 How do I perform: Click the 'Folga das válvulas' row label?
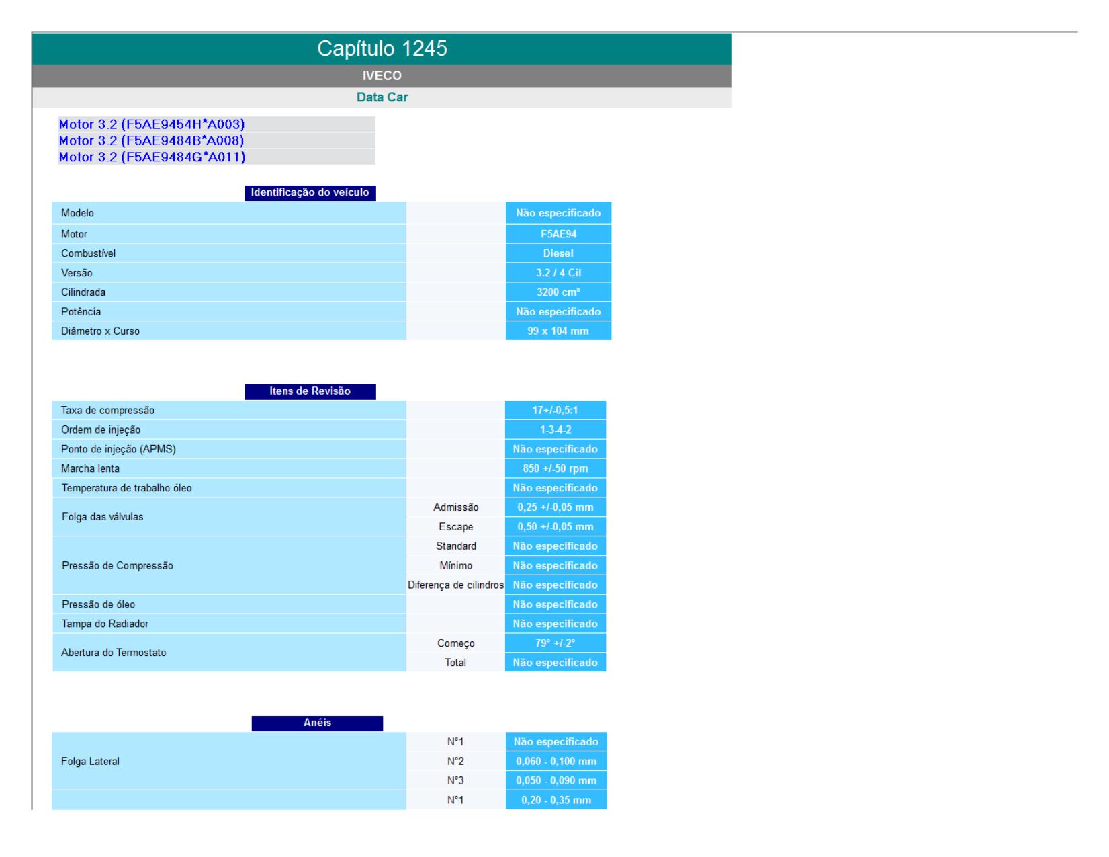102,517
